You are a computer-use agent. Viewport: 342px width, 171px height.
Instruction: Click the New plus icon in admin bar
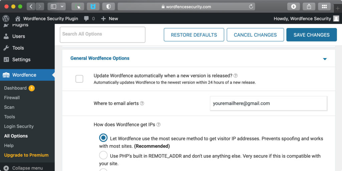click(104, 19)
